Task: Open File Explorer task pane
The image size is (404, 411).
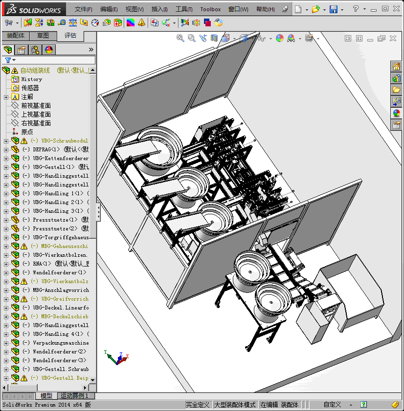Action: pos(396,90)
